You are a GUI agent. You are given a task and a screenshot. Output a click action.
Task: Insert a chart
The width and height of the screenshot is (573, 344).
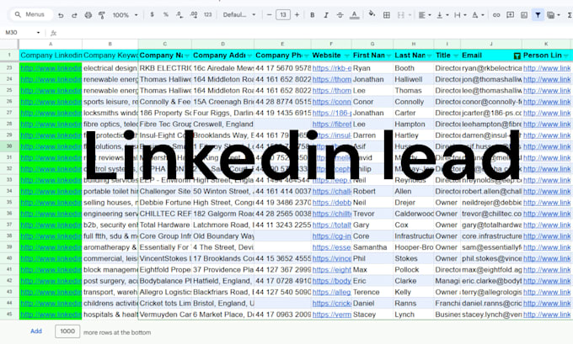[x=524, y=15]
